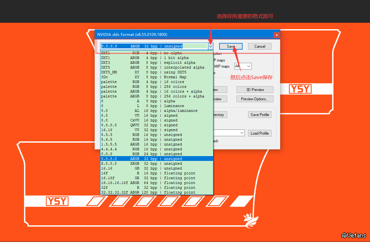
Task: Select 32f R 32 bpp floating point
Action: pos(157,188)
